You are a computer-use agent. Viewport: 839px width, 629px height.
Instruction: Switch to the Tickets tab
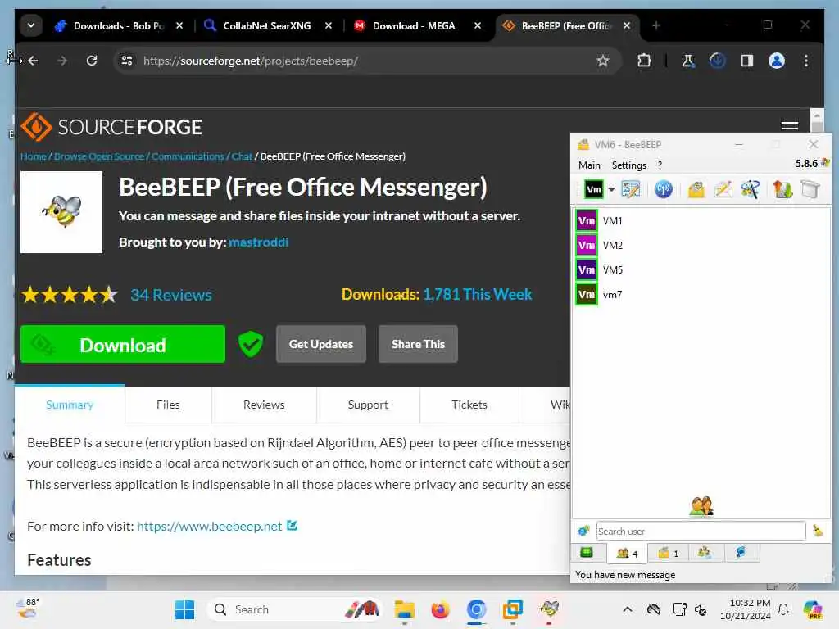pyautogui.click(x=469, y=405)
